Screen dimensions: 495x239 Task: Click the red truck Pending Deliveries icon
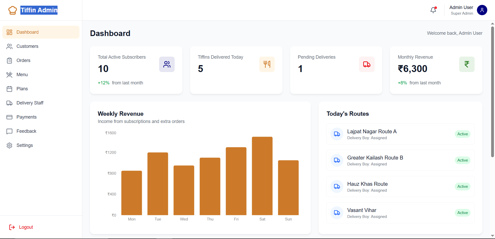tap(367, 64)
